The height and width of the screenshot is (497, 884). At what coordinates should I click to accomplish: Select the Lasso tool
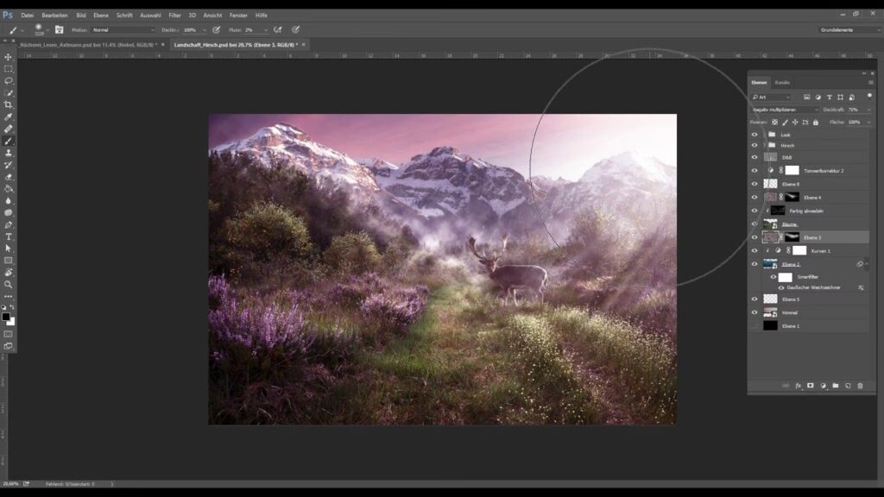9,80
